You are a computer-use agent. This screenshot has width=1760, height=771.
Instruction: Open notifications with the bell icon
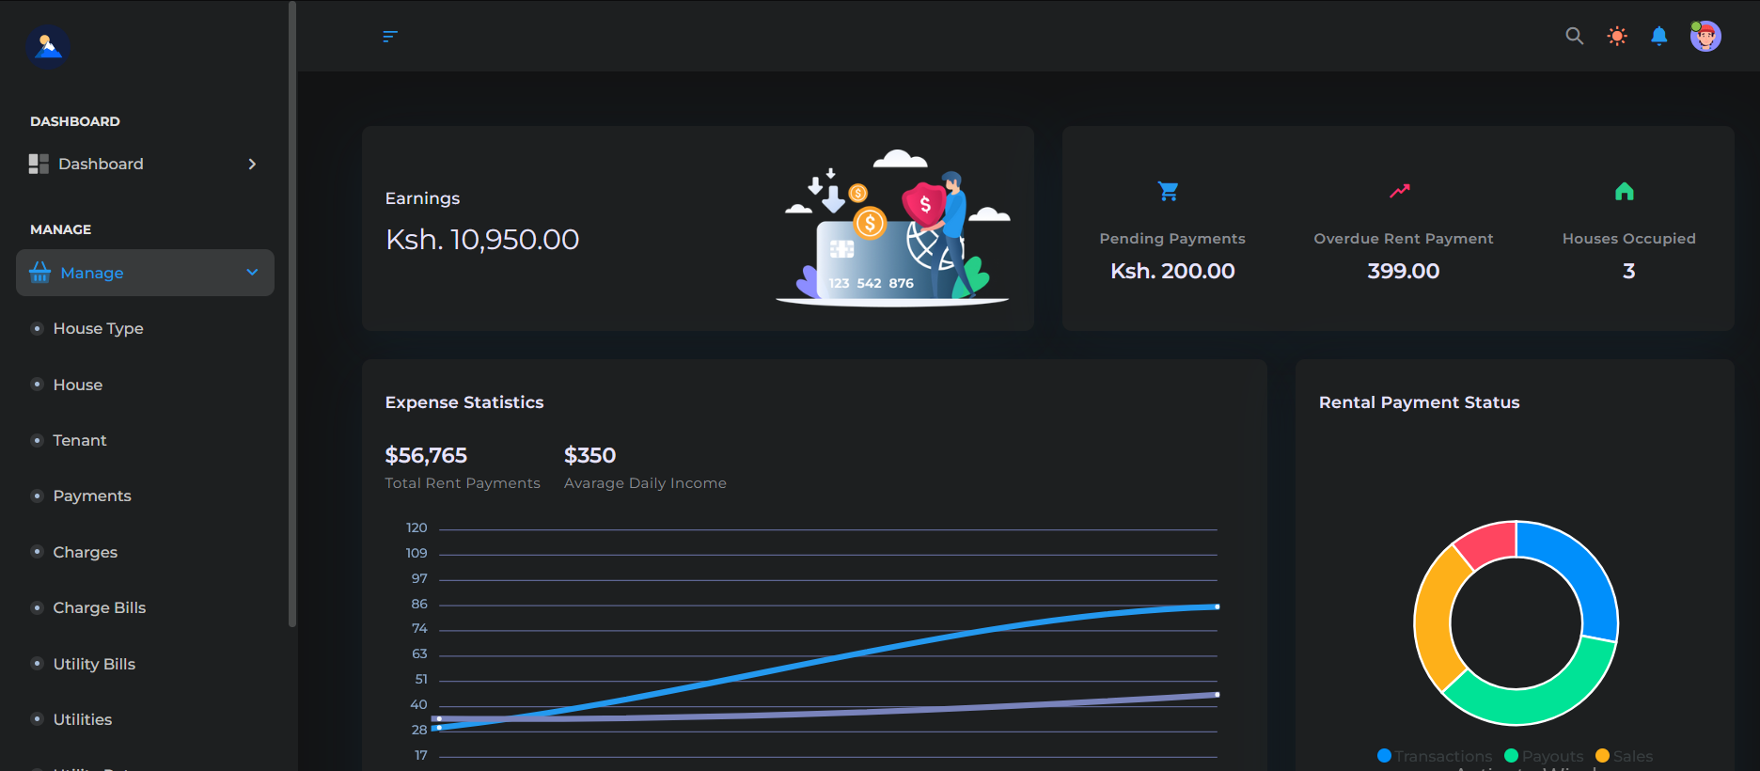click(x=1659, y=37)
